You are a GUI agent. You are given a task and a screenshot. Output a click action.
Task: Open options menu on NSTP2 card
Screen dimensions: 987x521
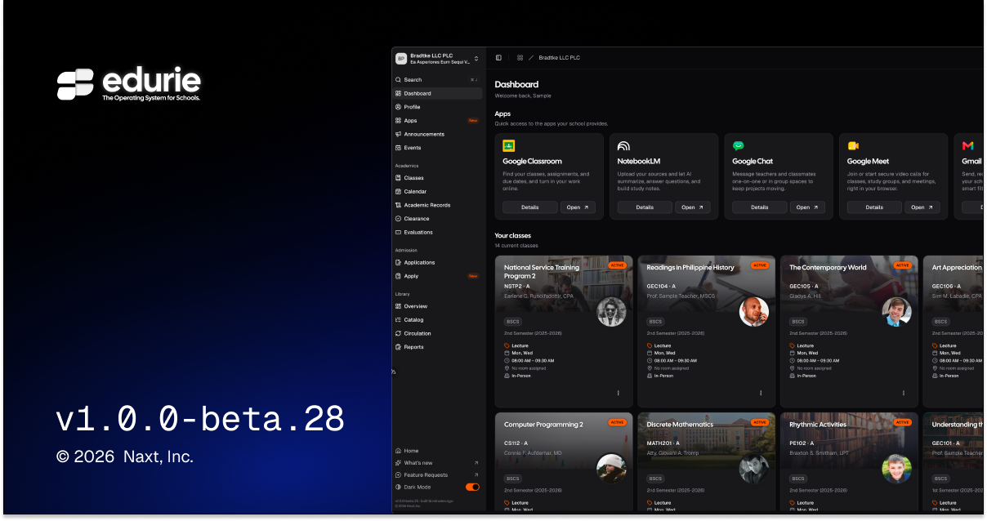point(618,393)
